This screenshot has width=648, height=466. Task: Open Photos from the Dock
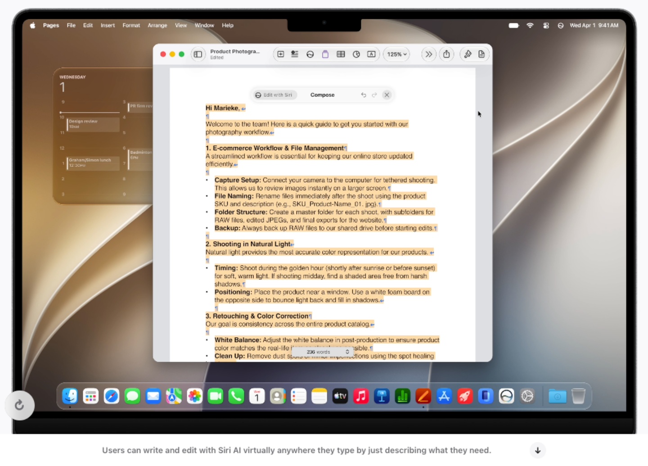[x=195, y=396]
